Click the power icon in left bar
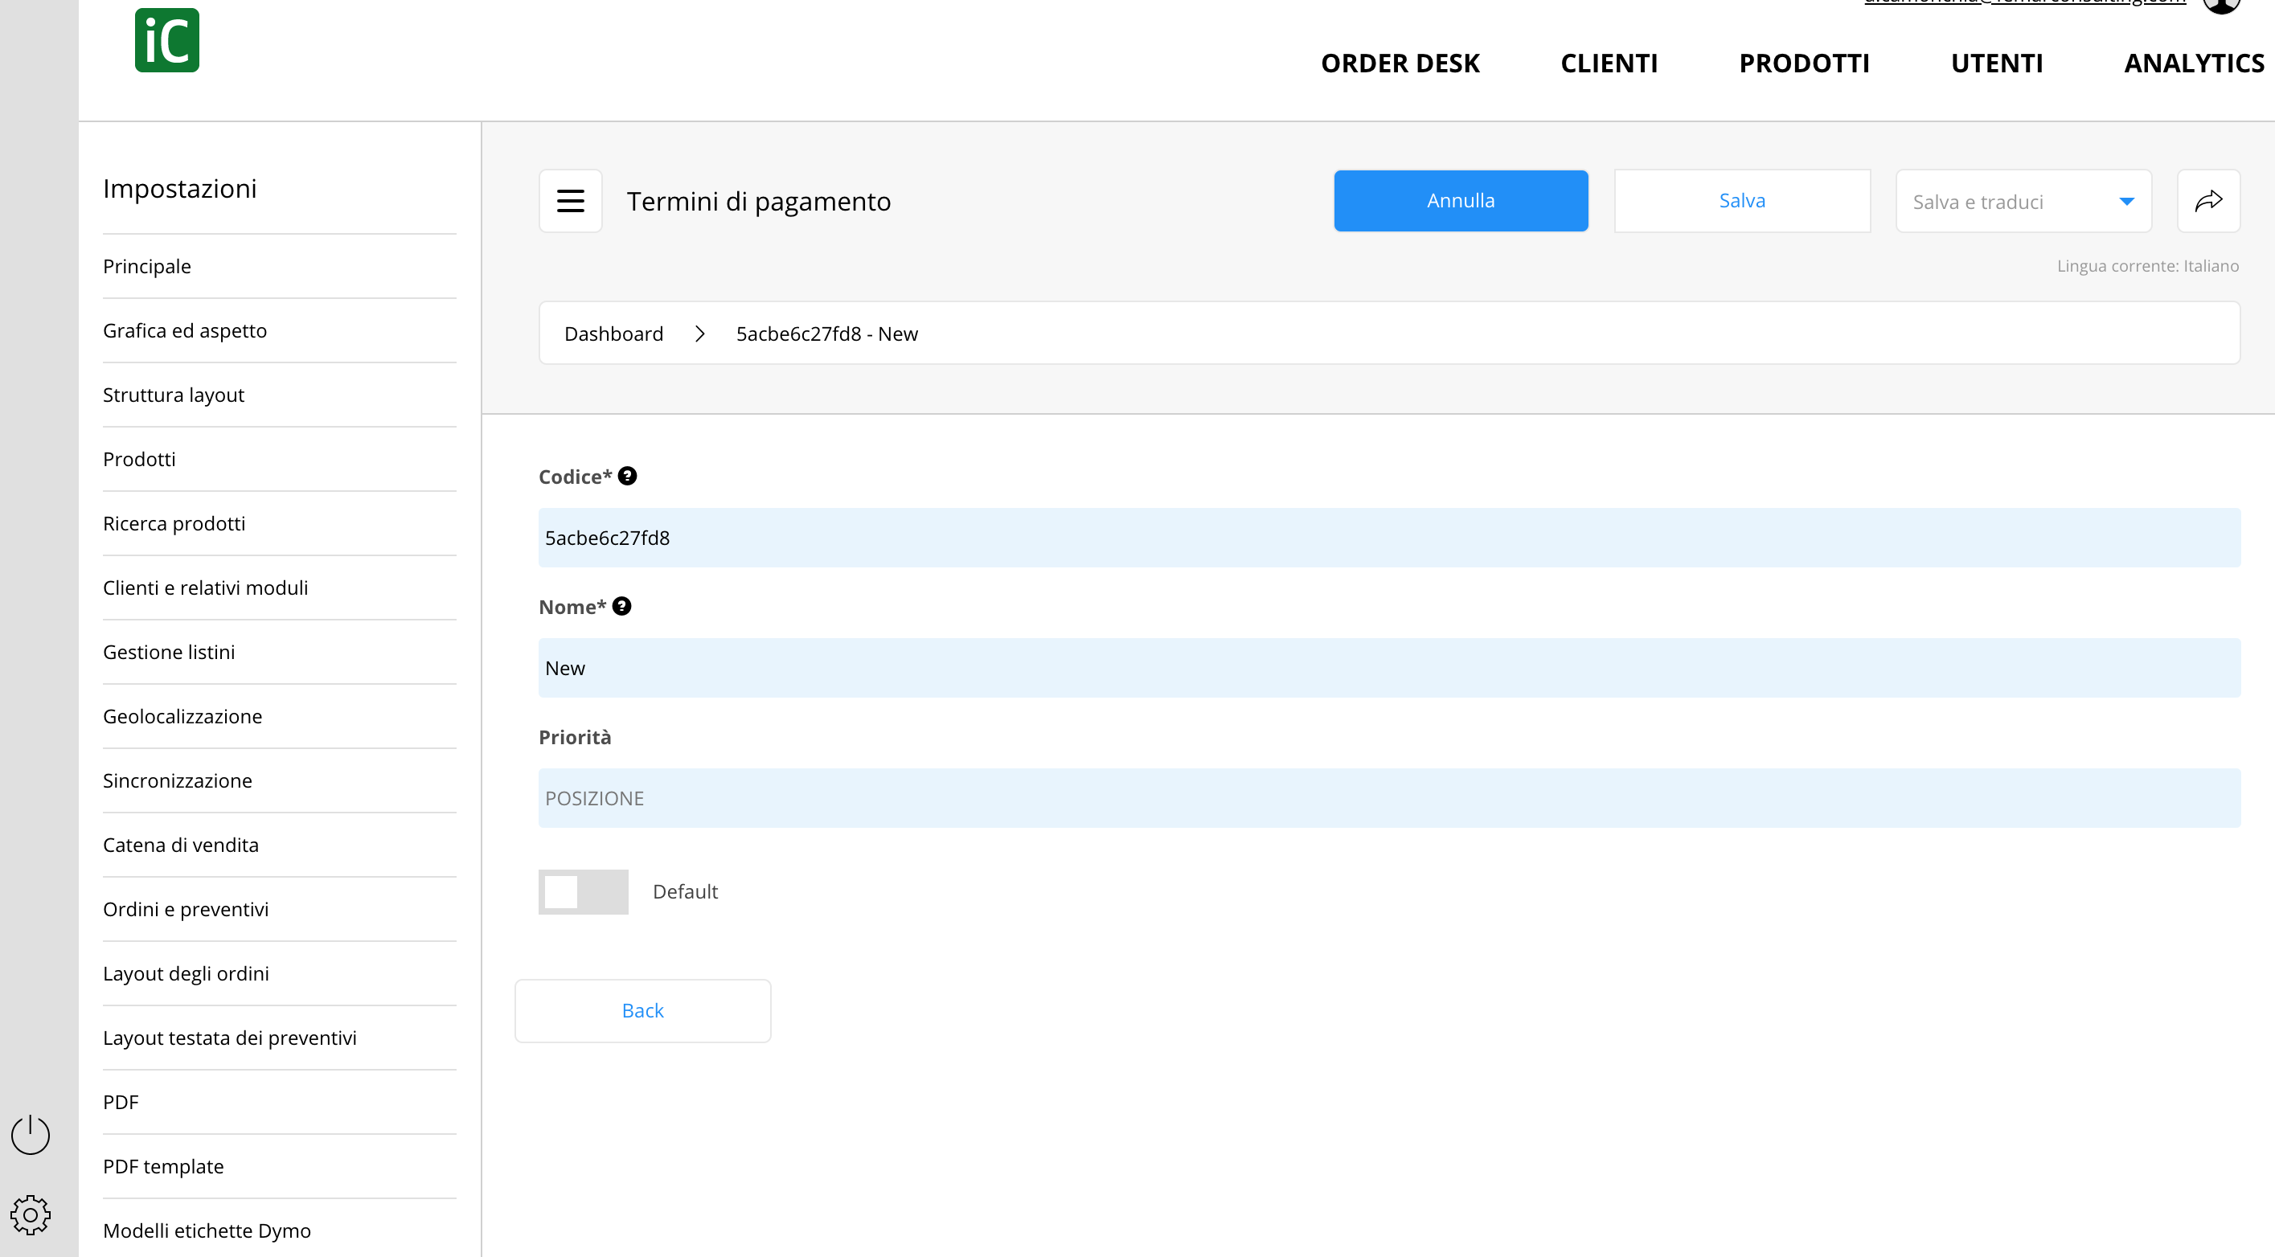The height and width of the screenshot is (1257, 2275). point(30,1134)
